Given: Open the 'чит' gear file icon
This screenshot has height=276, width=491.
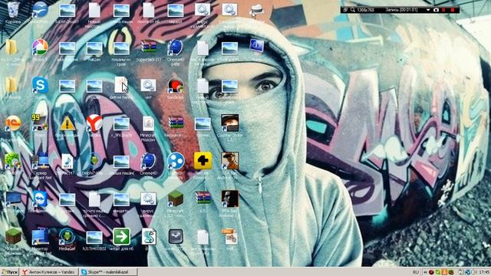Looking at the screenshot, I should (148, 85).
